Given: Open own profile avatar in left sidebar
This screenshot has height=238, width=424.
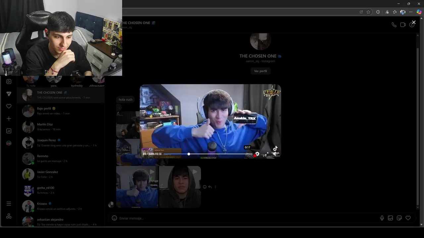Looking at the screenshot, I should [9, 143].
